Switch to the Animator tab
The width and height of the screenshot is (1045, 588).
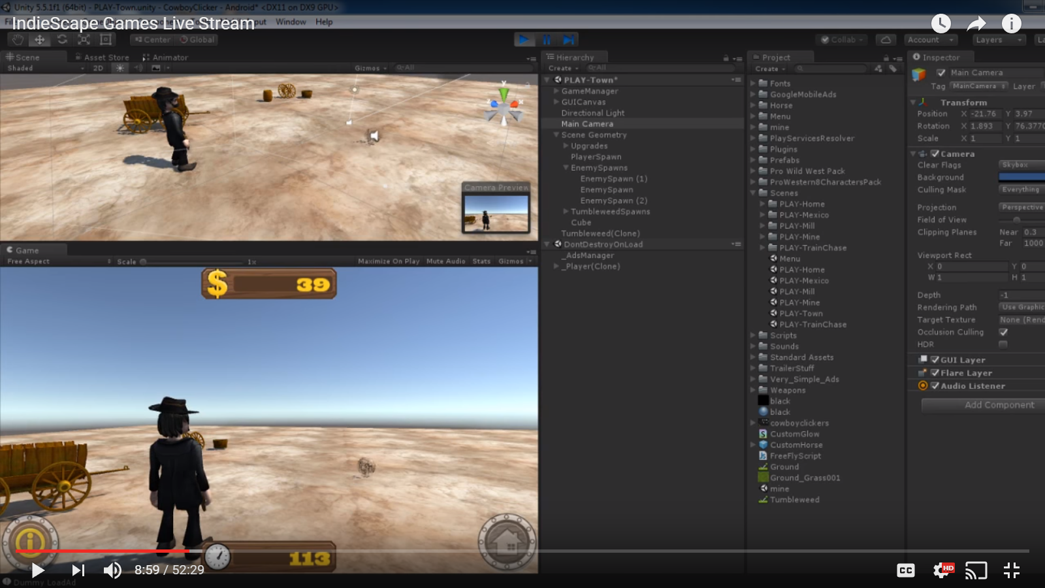[165, 57]
